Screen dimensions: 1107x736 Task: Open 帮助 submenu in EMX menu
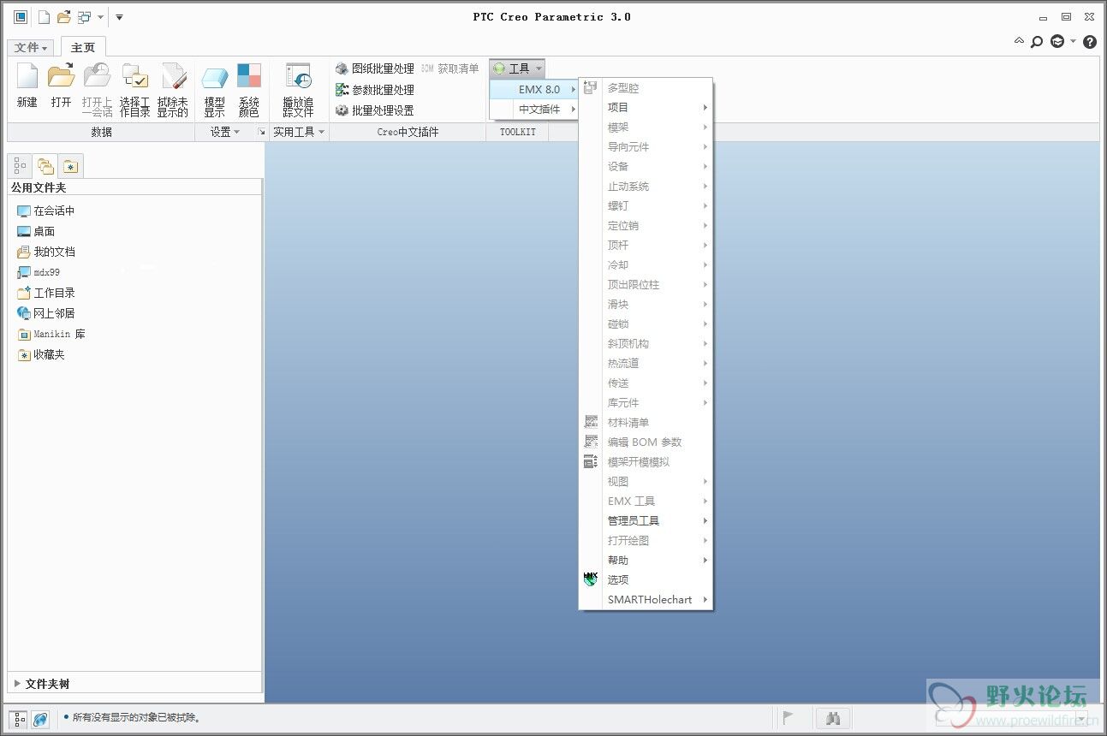click(646, 561)
